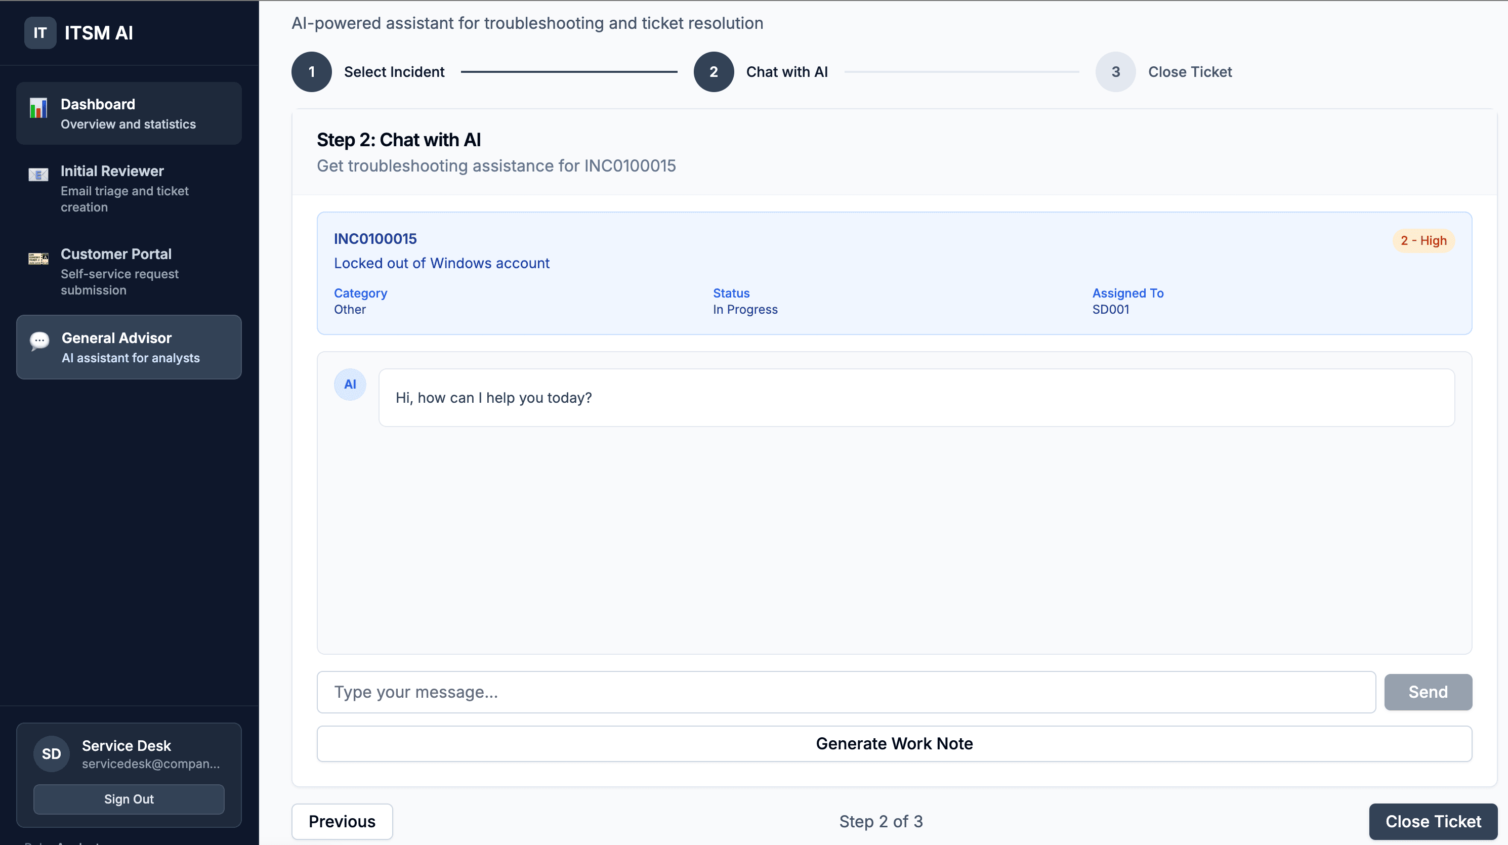The height and width of the screenshot is (845, 1508).
Task: Click Generate Work Note
Action: pyautogui.click(x=894, y=743)
